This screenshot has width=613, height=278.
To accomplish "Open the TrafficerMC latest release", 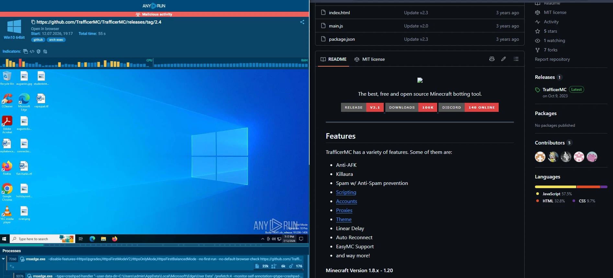I will pos(554,90).
